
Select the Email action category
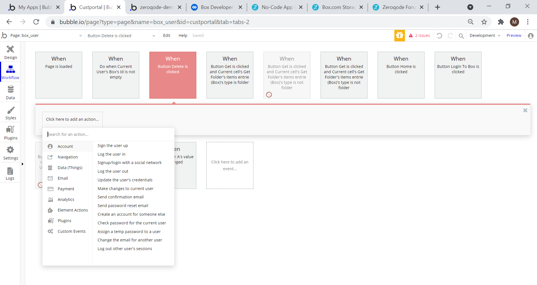67,178
